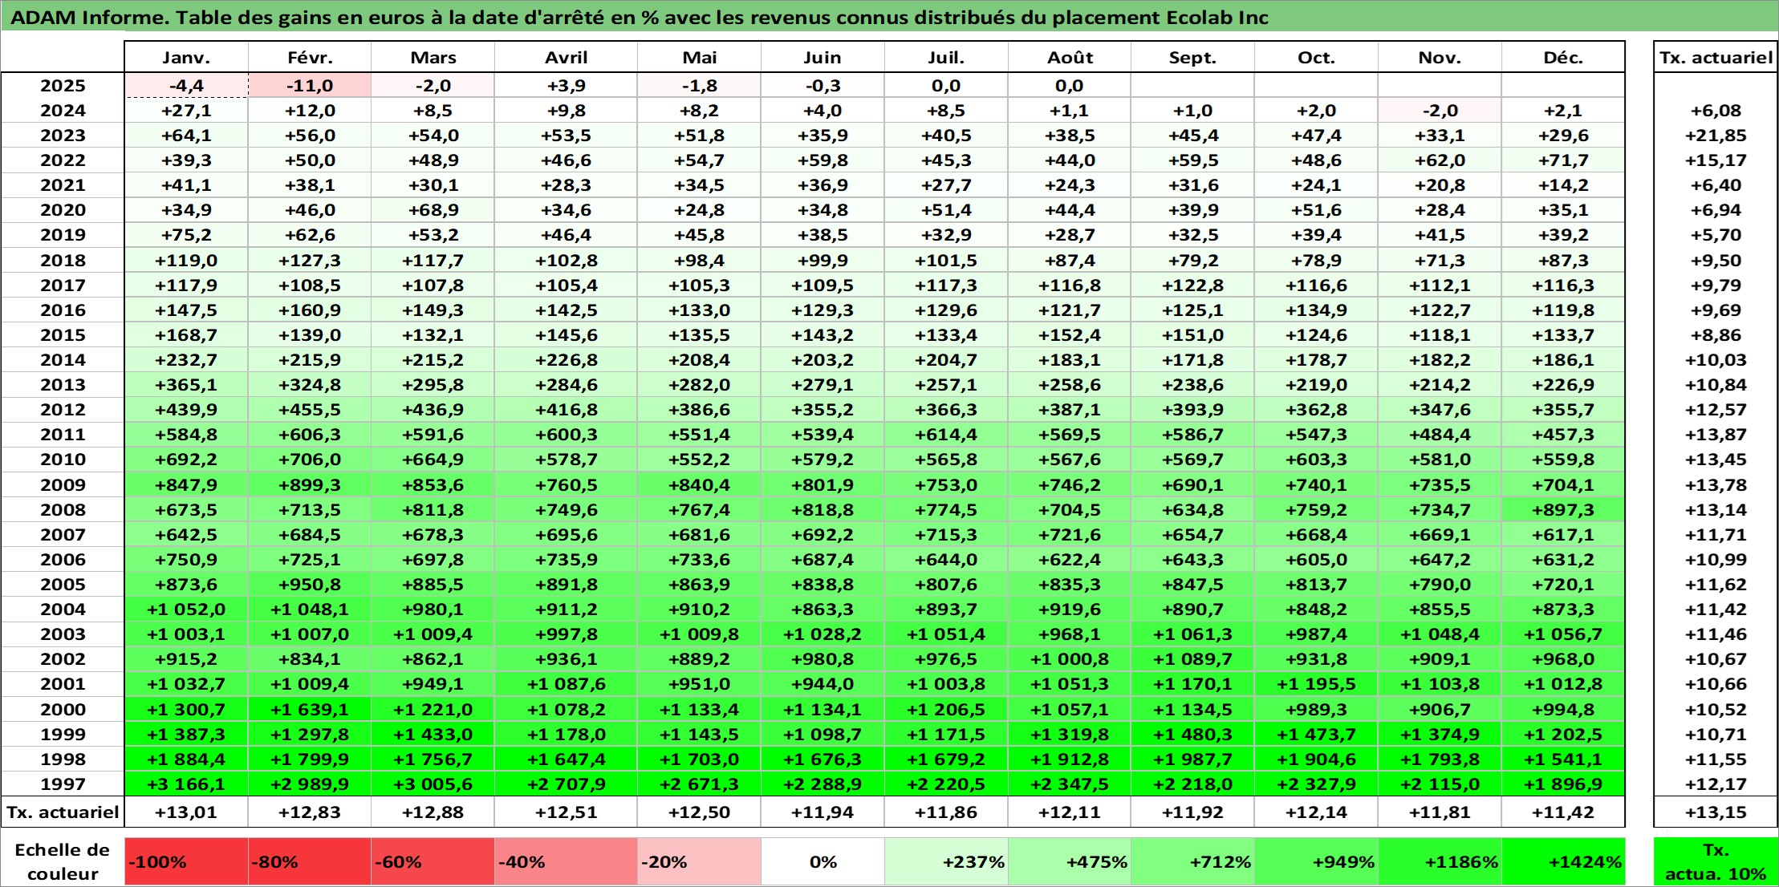Screen dimensions: 1779x887
Task: Select the +897,3 cell in December 2008
Action: click(1563, 509)
